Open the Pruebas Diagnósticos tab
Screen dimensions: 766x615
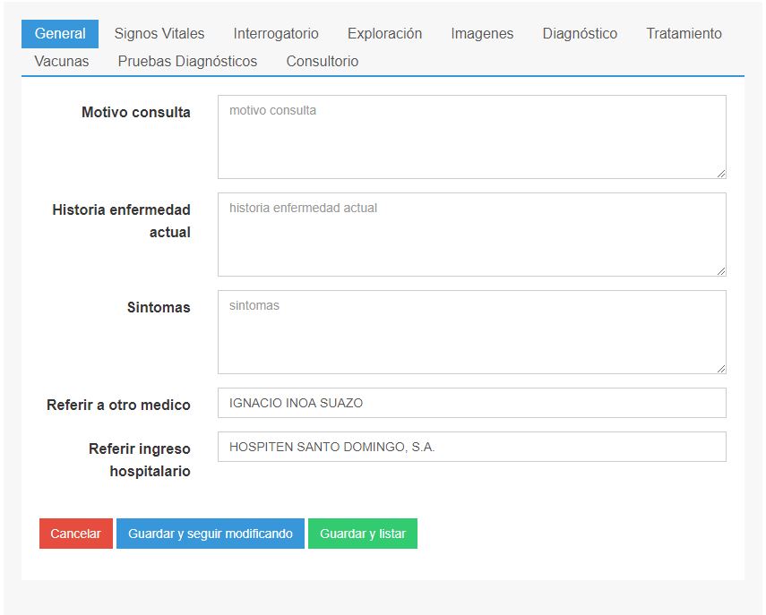(187, 62)
